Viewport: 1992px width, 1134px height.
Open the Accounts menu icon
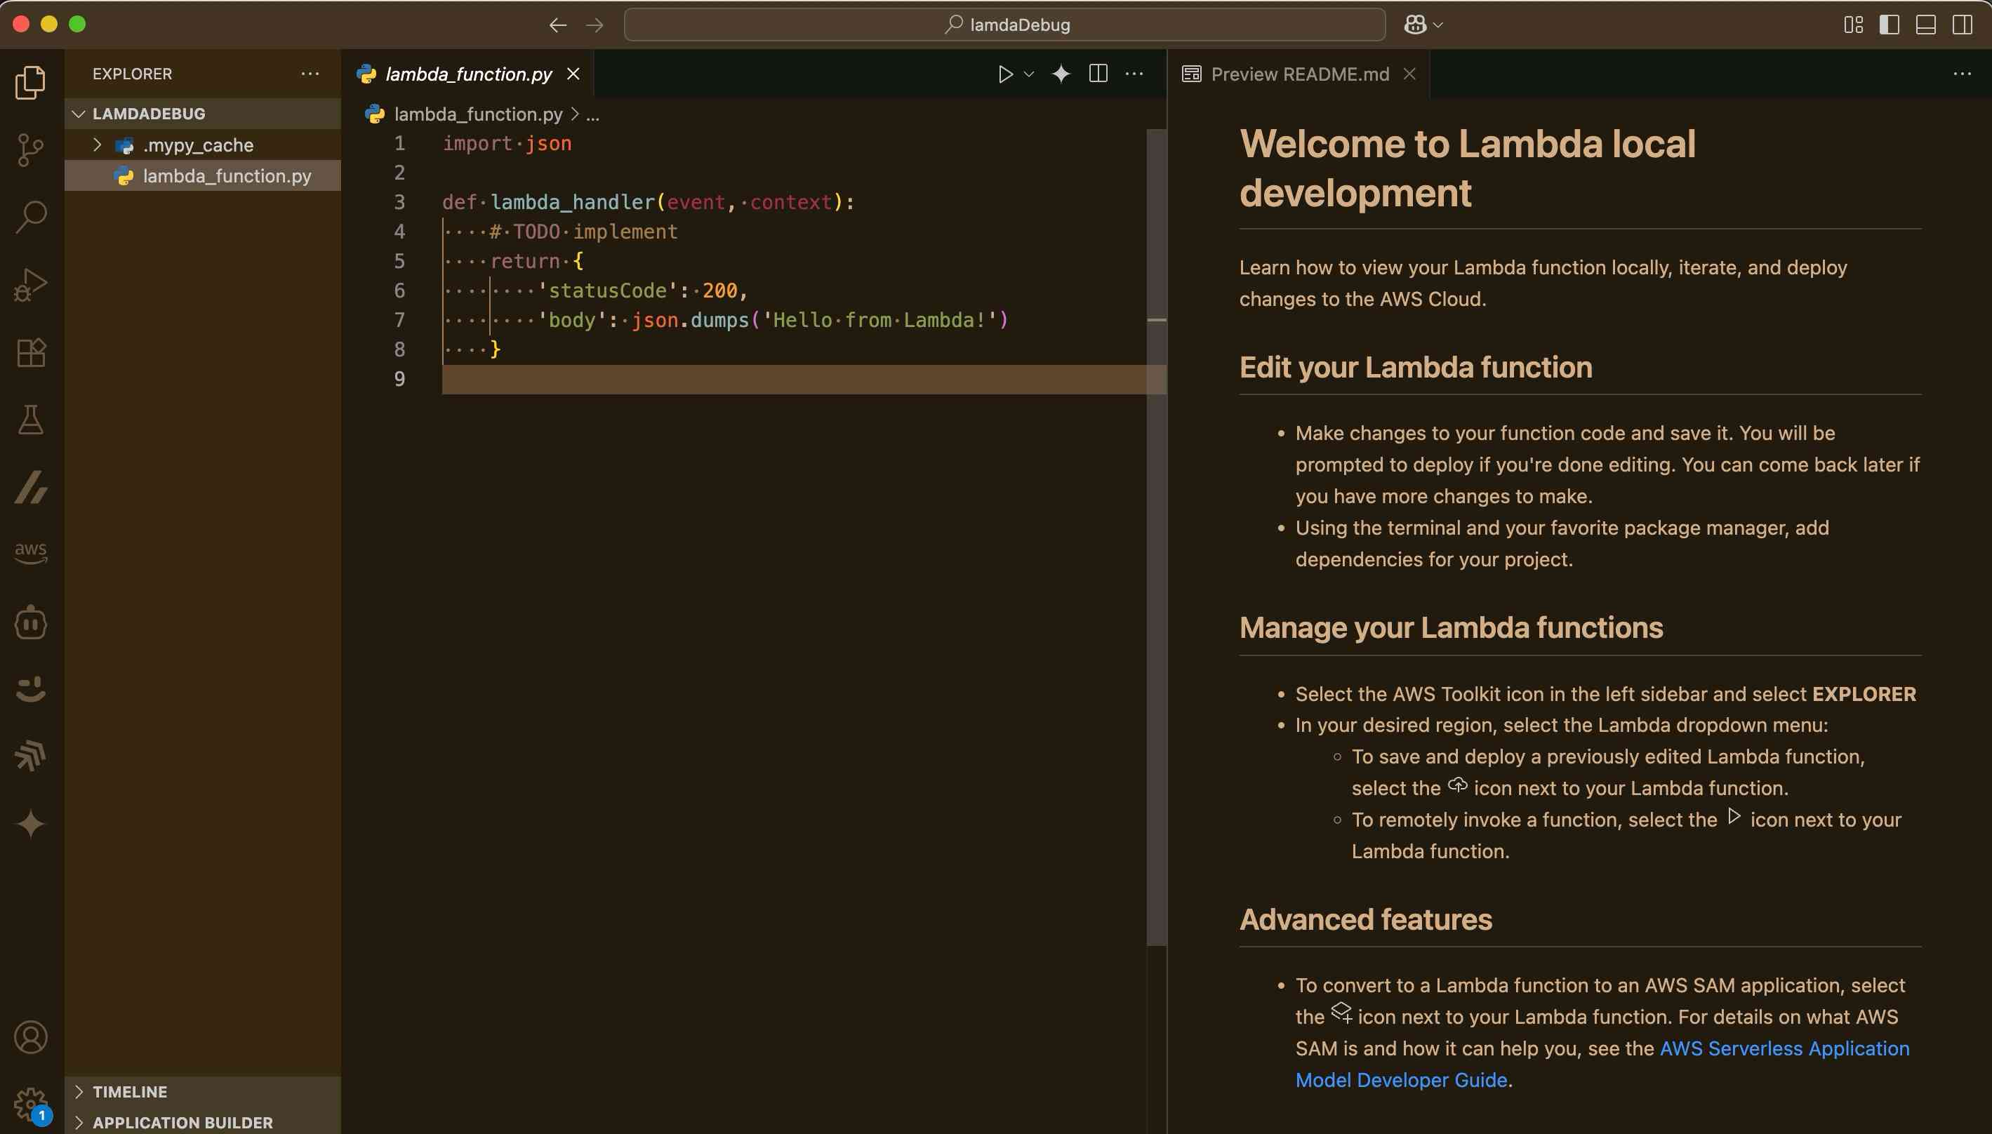pos(30,1037)
